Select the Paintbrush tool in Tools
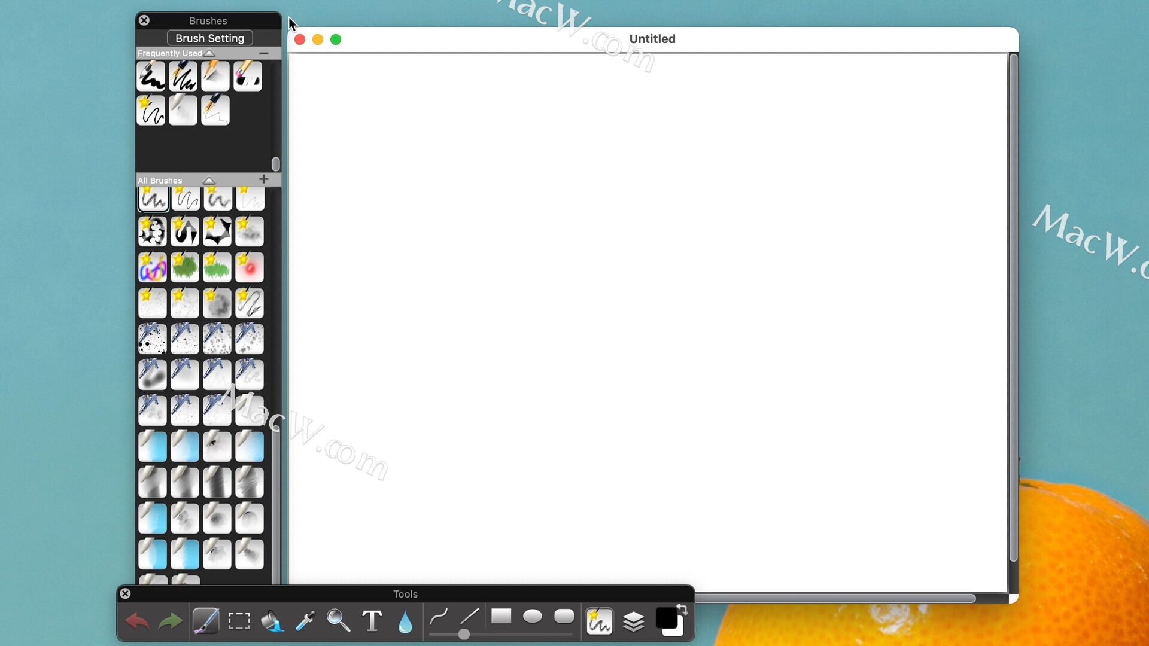The image size is (1149, 646). [x=205, y=621]
